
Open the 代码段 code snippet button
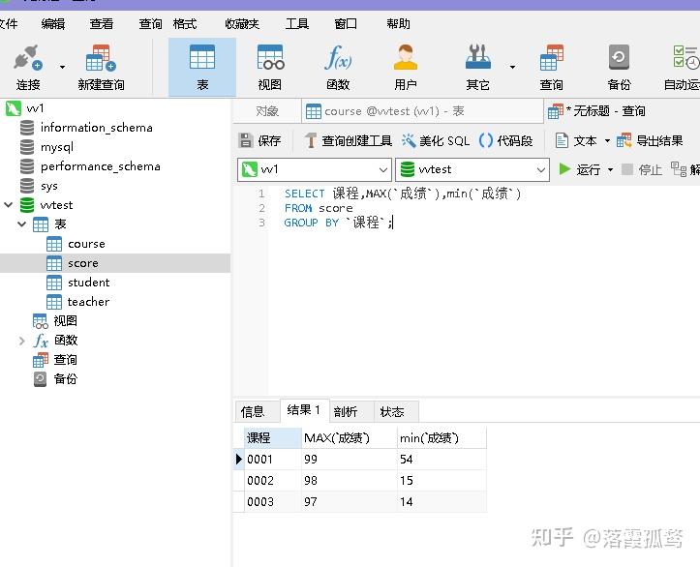point(505,141)
